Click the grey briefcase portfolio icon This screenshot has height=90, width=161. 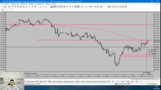pyautogui.click(x=123, y=7)
